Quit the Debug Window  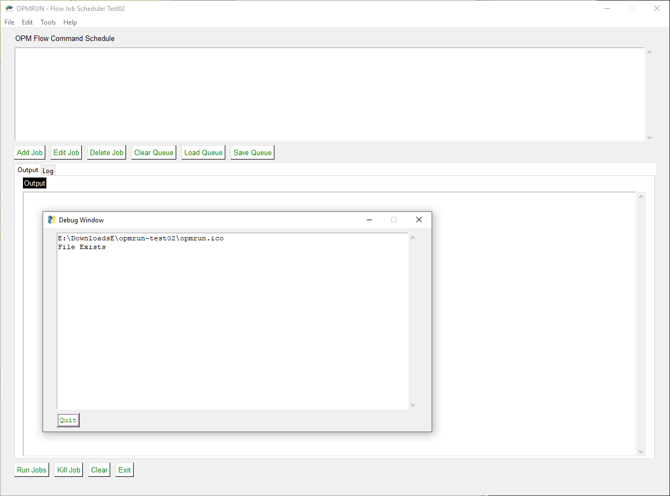point(68,420)
